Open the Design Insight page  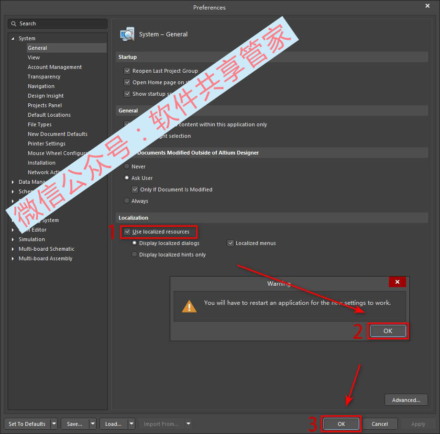pyautogui.click(x=46, y=96)
